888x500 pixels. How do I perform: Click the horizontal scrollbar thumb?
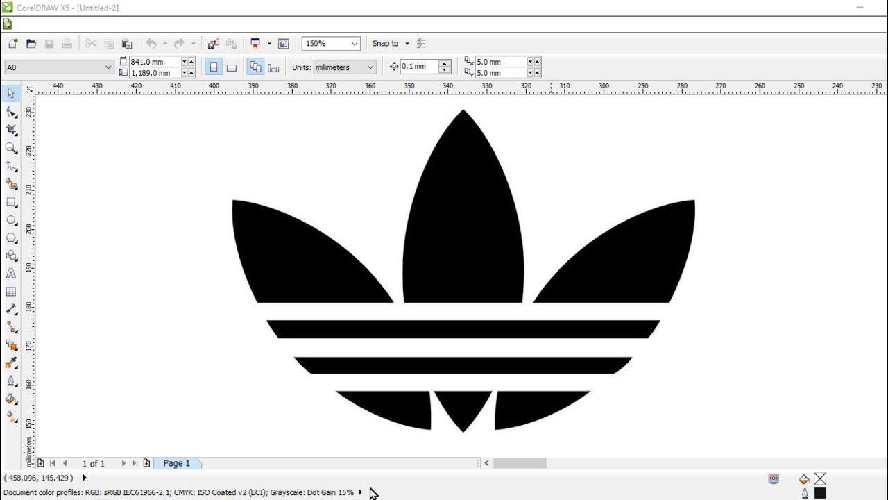pos(520,463)
